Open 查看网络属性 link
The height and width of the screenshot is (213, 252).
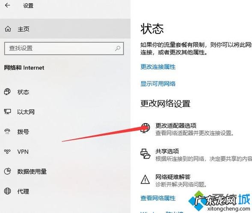click(158, 198)
